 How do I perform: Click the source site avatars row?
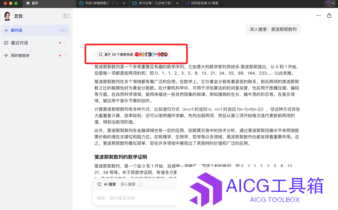point(151,55)
